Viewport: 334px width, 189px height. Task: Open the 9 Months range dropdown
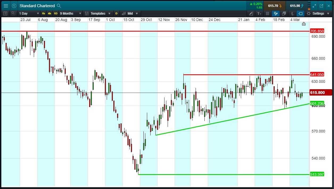pyautogui.click(x=70, y=13)
